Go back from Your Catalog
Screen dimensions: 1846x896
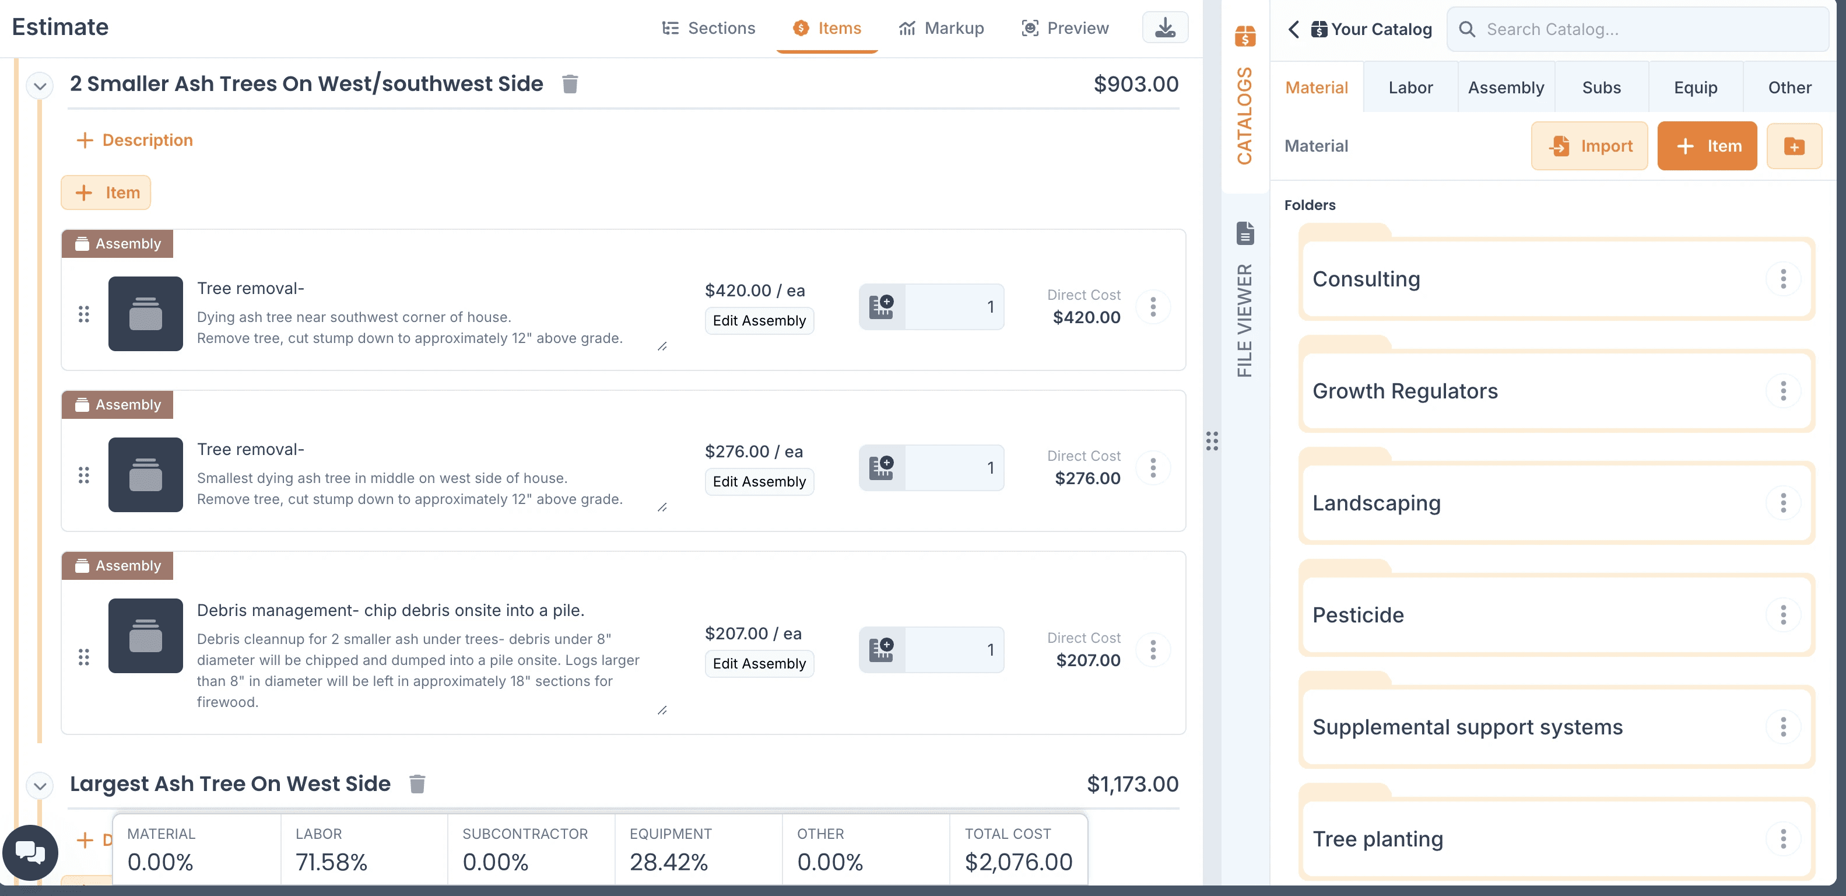click(1293, 29)
